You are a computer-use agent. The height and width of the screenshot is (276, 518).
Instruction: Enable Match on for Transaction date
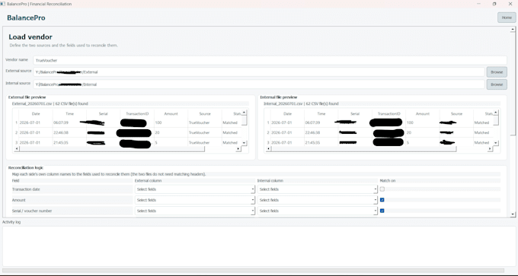[382, 189]
